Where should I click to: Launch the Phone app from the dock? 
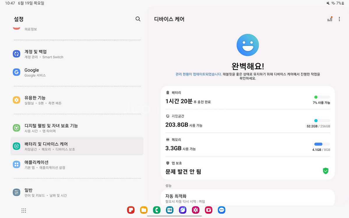(x=156, y=210)
